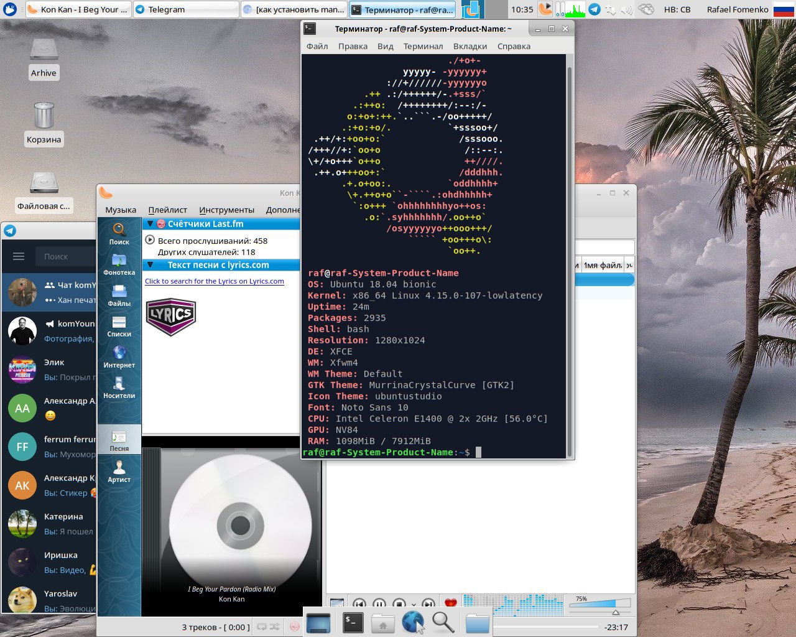
Task: Click the Clementine tray icon
Action: [x=545, y=9]
